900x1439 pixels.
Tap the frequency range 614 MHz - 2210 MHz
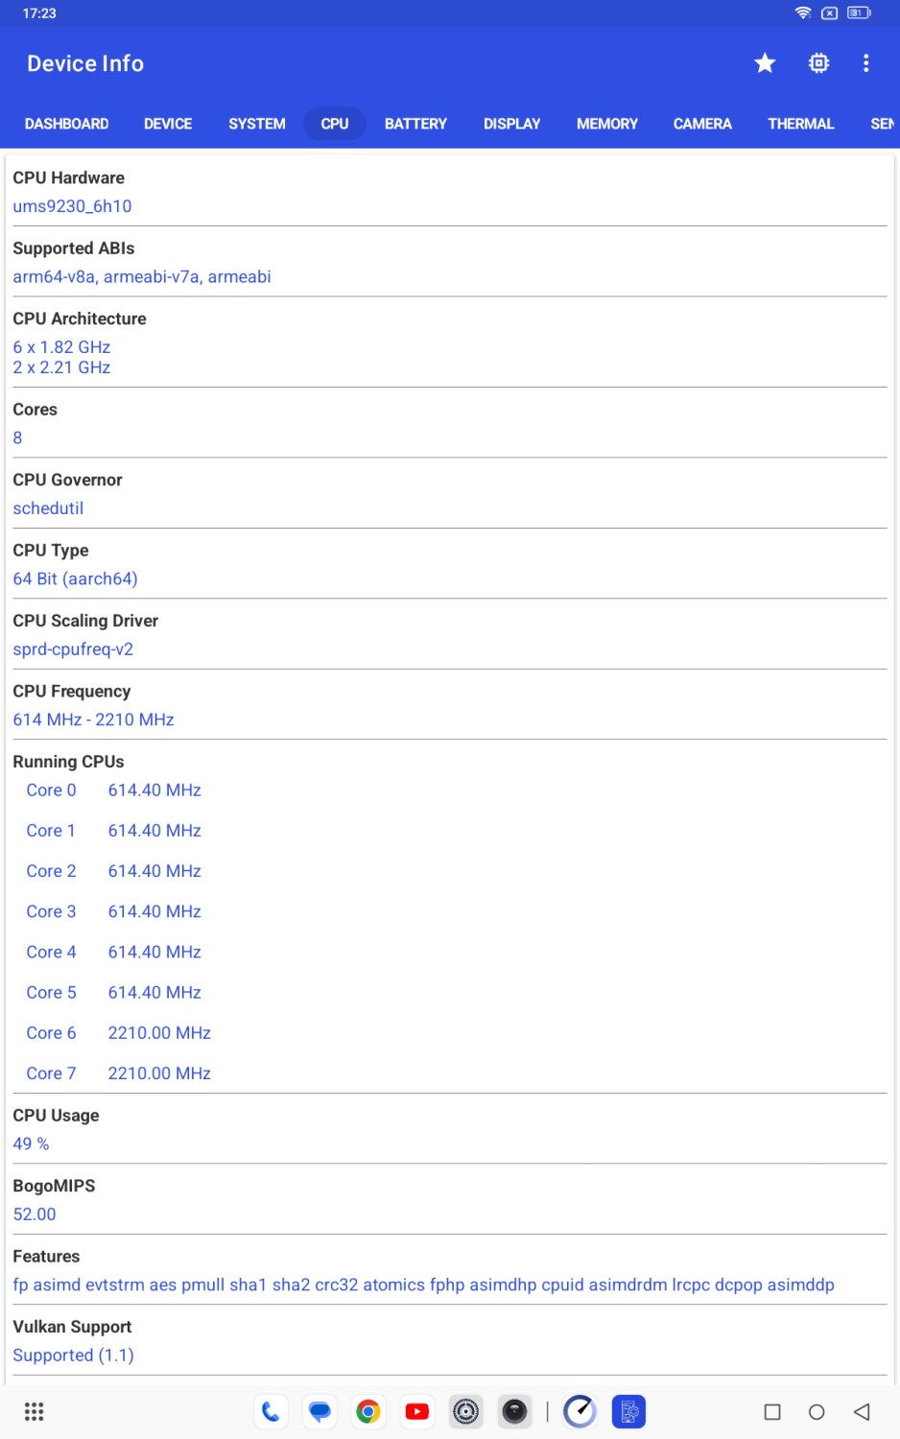[x=93, y=720]
